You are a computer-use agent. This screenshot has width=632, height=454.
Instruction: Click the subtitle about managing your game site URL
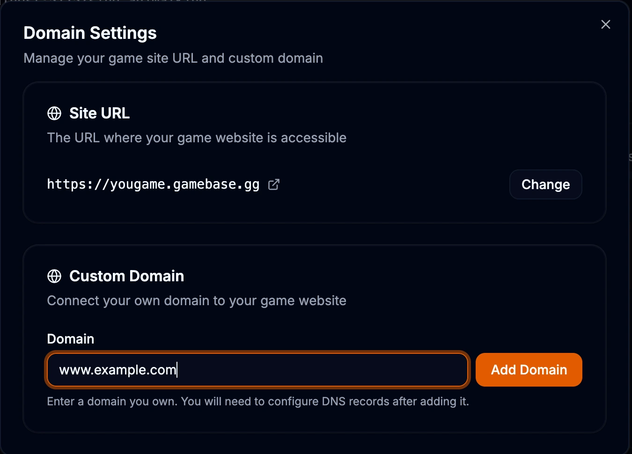[x=173, y=58]
